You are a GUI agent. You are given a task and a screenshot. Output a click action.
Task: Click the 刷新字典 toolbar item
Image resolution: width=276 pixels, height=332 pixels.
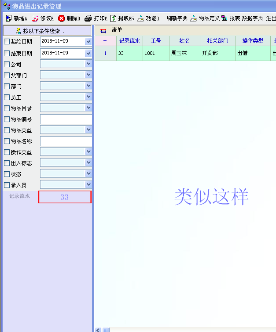(177, 18)
